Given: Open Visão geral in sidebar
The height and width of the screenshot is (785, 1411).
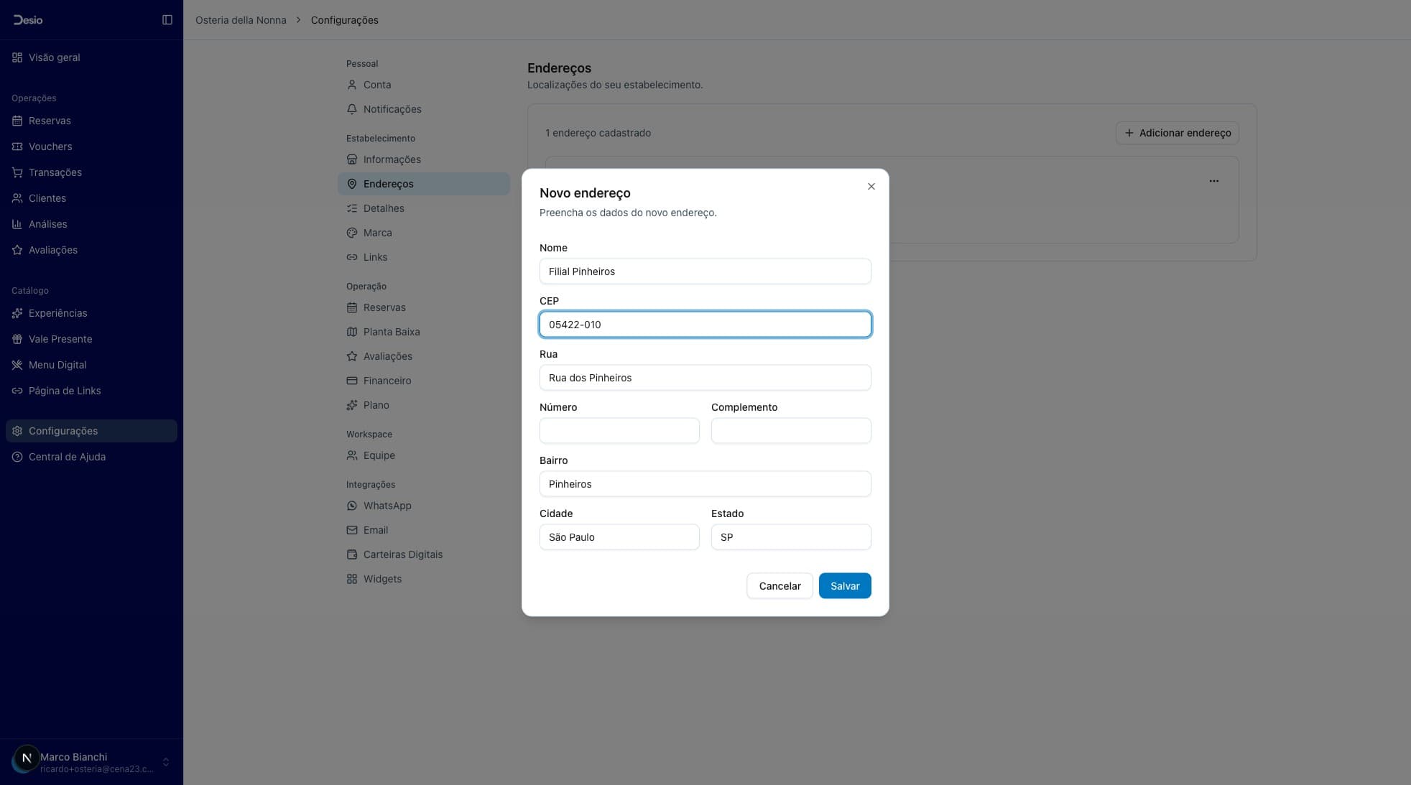Looking at the screenshot, I should pyautogui.click(x=91, y=57).
